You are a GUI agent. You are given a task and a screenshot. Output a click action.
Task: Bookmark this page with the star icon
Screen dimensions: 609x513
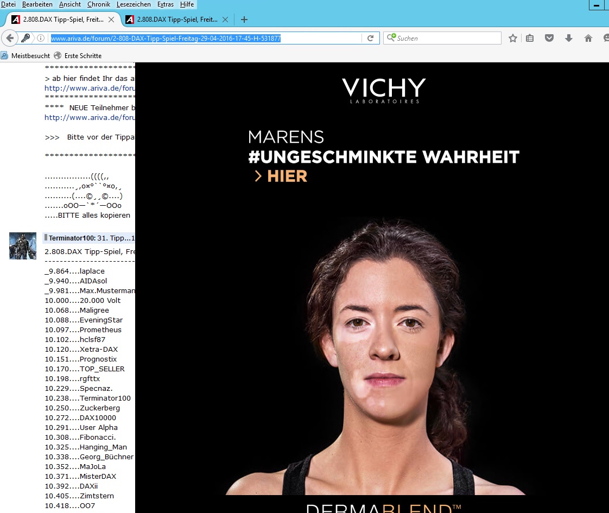[513, 38]
